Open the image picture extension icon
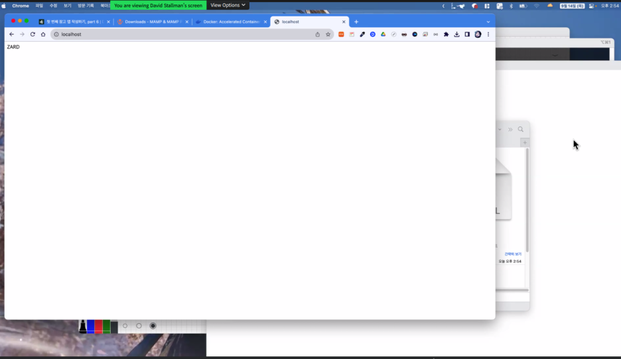 point(425,34)
